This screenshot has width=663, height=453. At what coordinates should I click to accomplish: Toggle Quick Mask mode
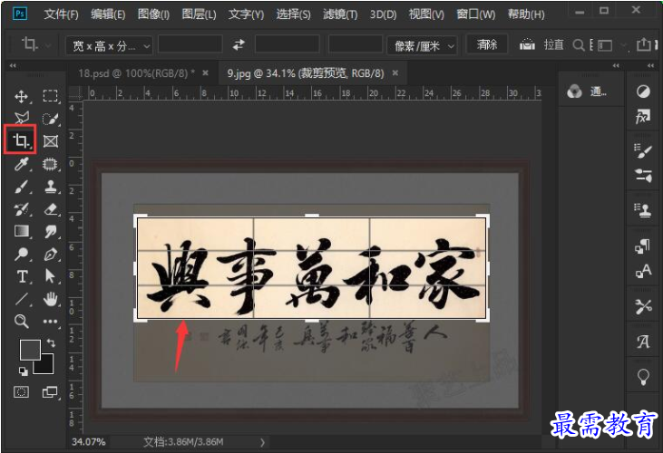point(22,392)
